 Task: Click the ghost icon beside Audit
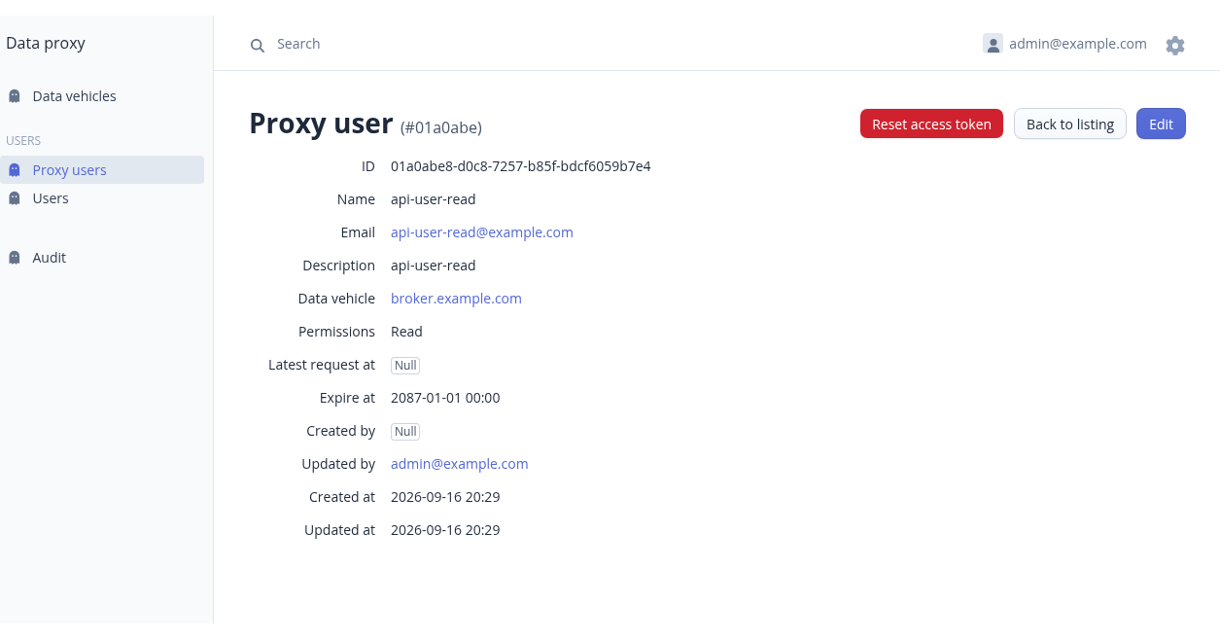(15, 258)
